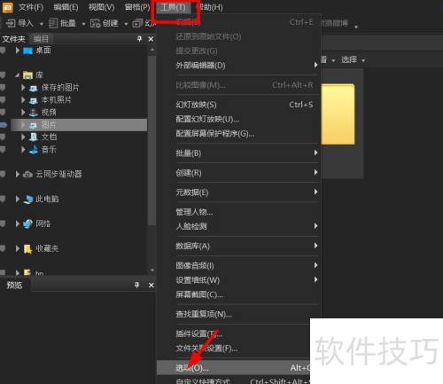
Task: Open 数据库(A) submenu
Action: pyautogui.click(x=238, y=246)
